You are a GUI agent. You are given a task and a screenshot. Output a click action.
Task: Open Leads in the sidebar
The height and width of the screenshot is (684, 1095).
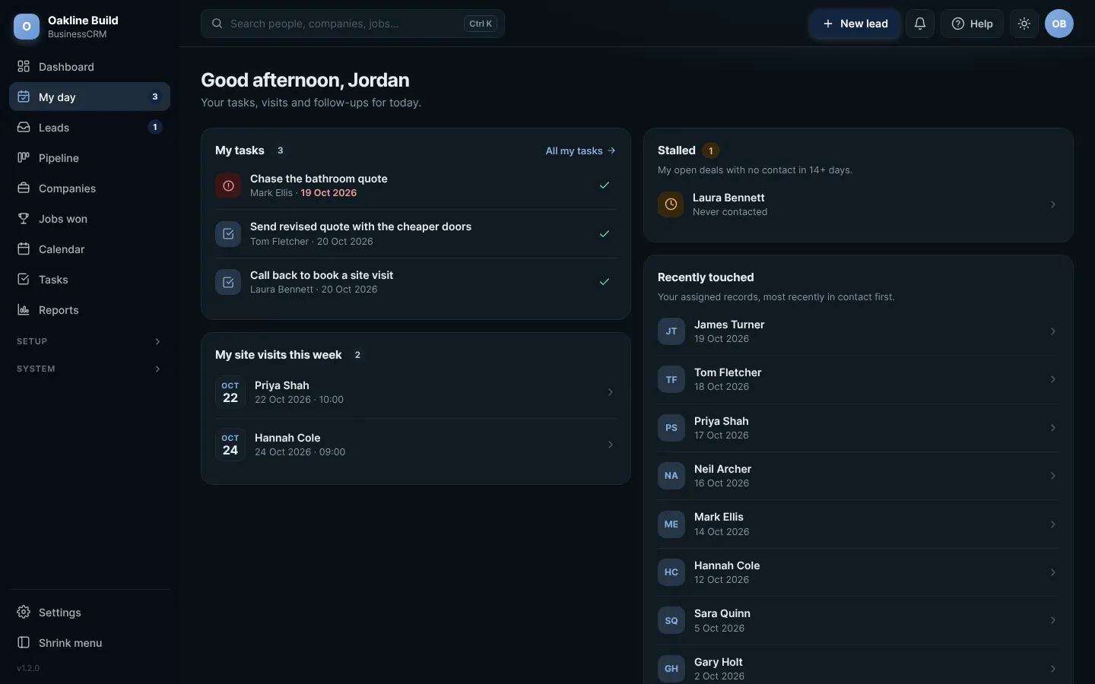(x=90, y=128)
